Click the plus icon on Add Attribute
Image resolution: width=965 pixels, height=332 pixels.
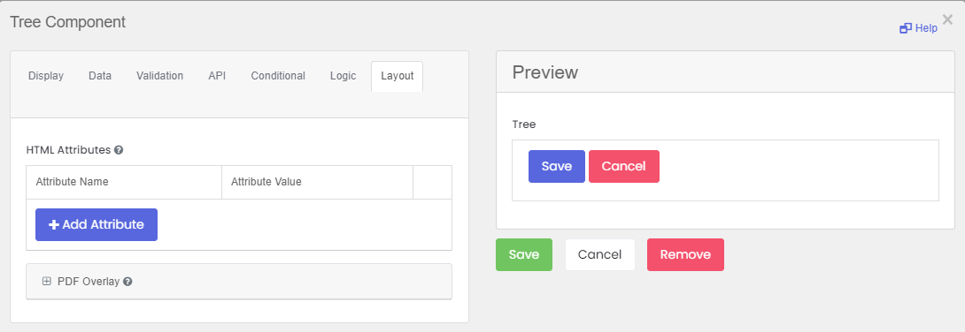53,224
